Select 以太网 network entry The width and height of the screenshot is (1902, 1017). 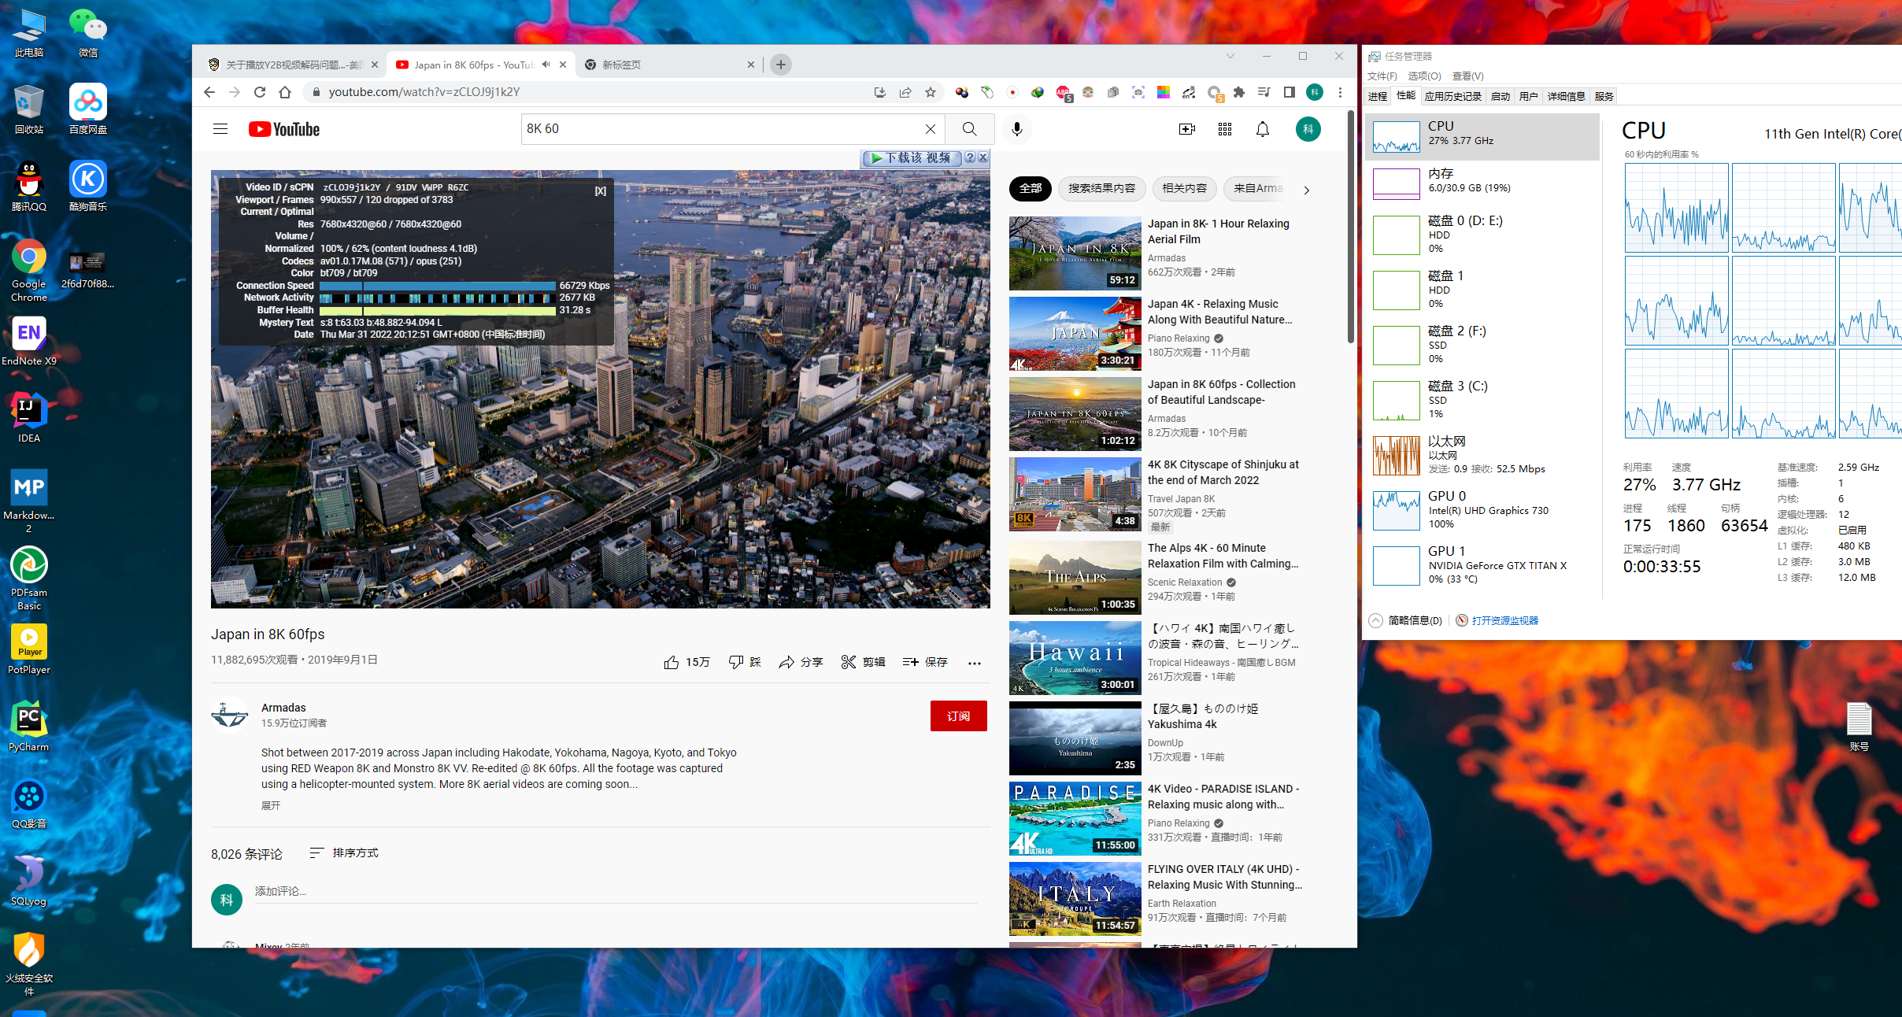tap(1482, 455)
